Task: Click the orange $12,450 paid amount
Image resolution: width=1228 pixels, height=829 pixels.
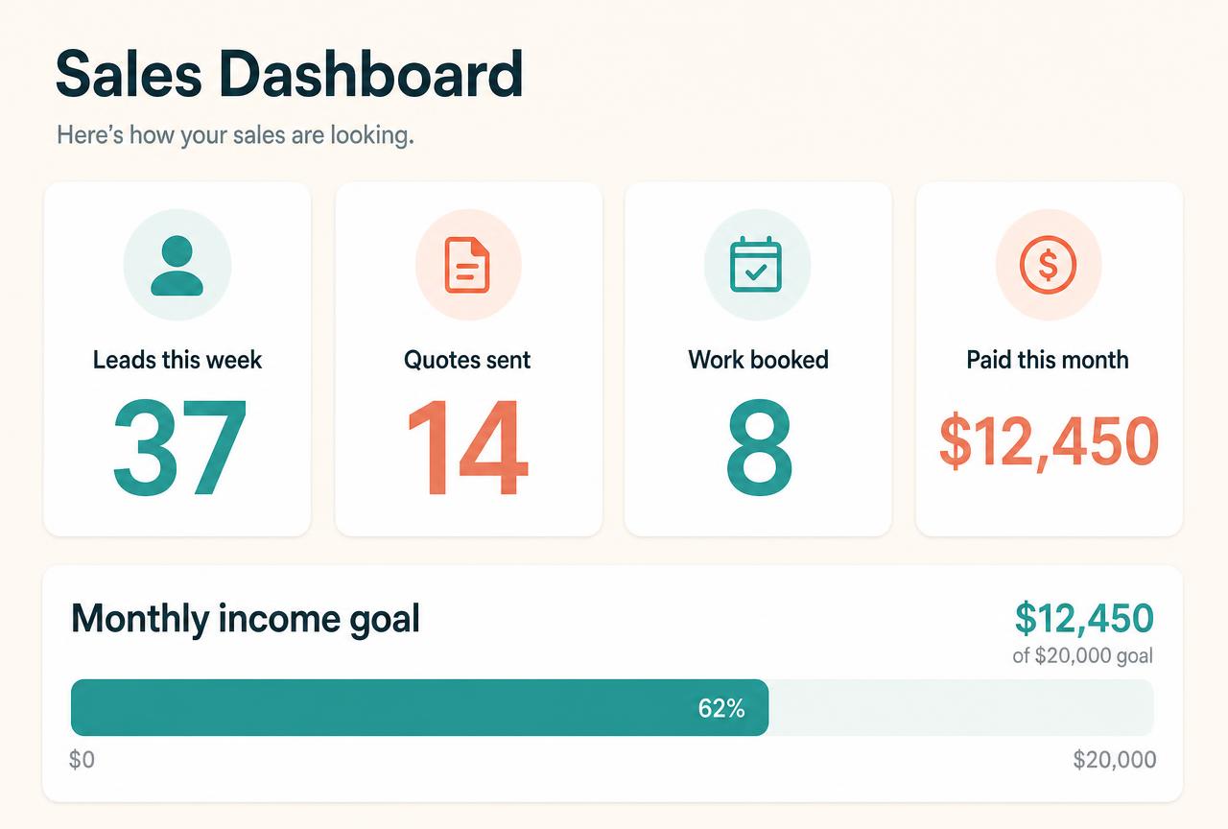Action: (1049, 442)
